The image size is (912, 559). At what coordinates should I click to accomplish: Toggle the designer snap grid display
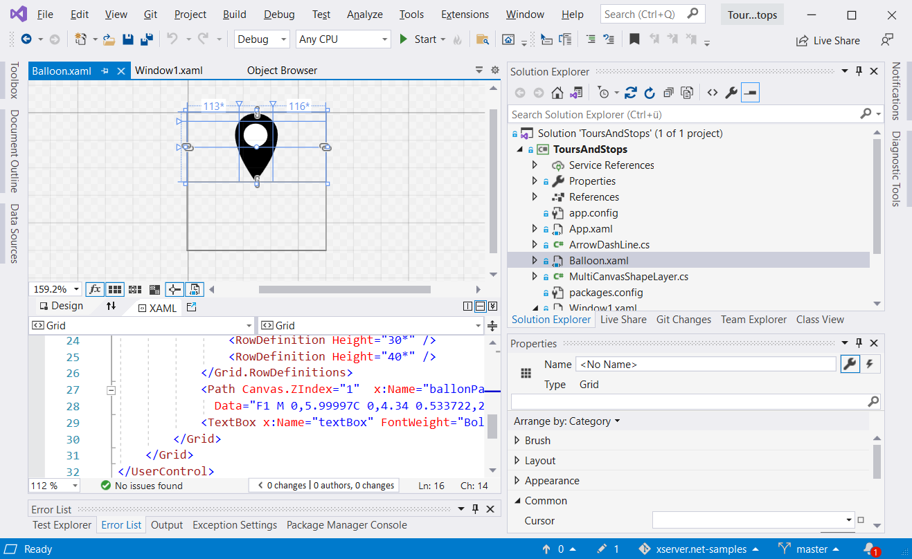coord(115,289)
